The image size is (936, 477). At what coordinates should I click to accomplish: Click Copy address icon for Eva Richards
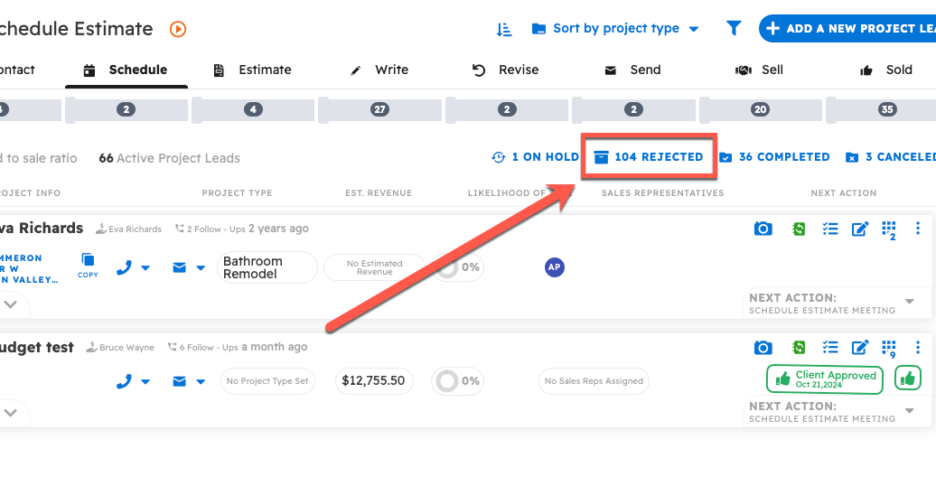88,265
